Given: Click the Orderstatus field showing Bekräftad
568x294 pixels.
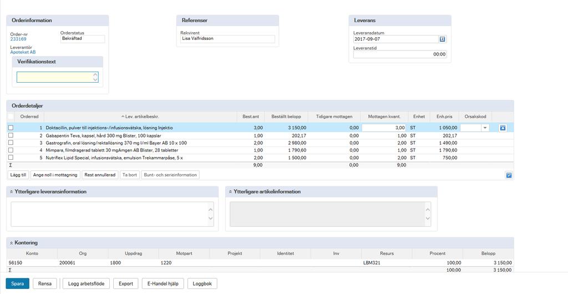Looking at the screenshot, I should click(83, 39).
